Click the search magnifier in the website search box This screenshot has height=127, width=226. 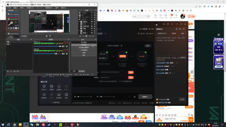coord(148,16)
